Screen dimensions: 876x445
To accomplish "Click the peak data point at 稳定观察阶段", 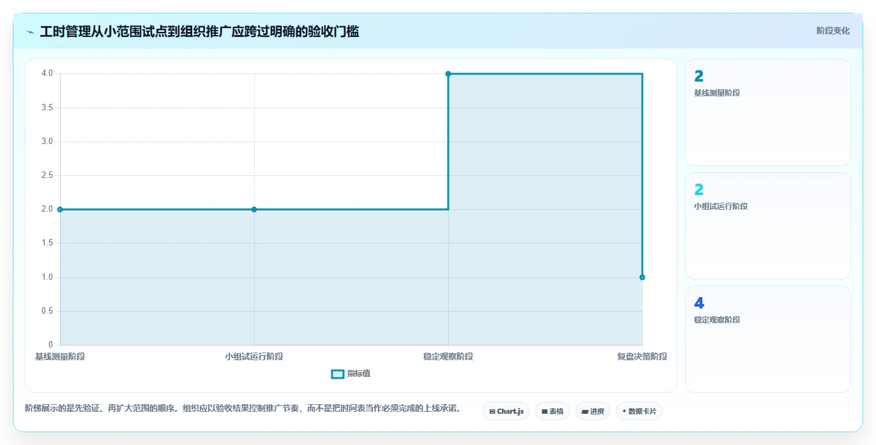I will (x=448, y=74).
